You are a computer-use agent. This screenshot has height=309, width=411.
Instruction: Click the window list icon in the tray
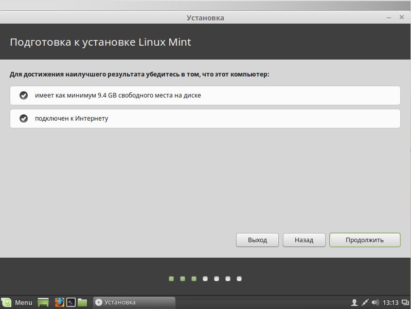(404, 302)
